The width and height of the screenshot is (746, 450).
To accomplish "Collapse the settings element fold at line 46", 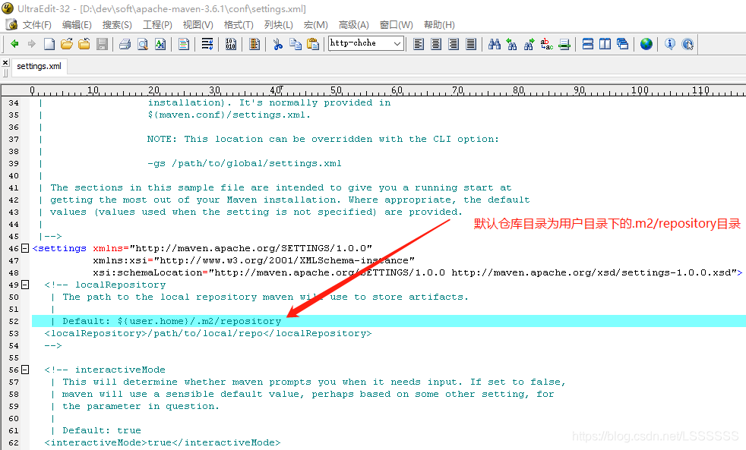I will [x=25, y=248].
